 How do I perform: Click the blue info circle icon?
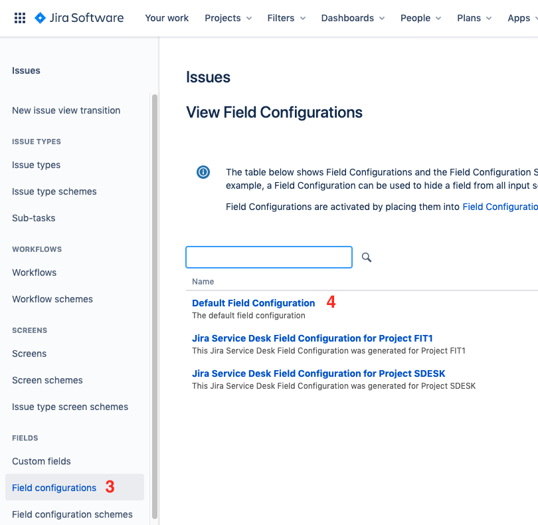click(203, 172)
